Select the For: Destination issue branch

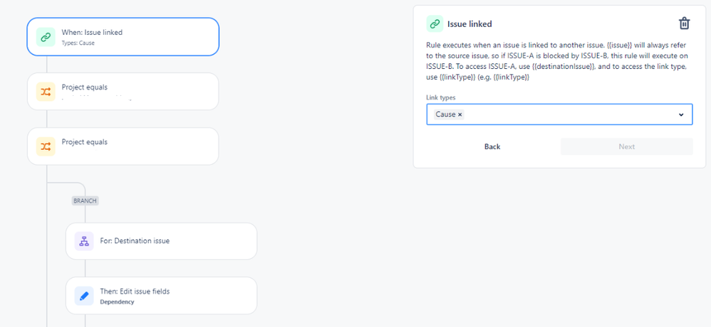[162, 241]
